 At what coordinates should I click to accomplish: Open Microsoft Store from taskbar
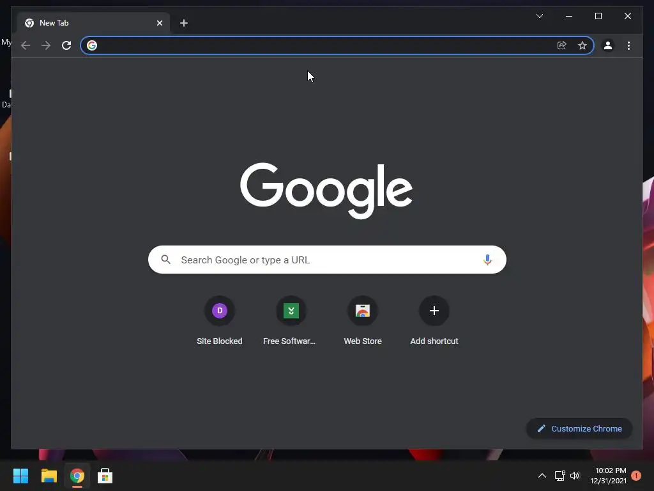tap(105, 476)
